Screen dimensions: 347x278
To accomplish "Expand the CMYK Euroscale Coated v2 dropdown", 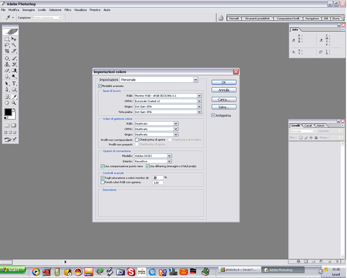I will (x=200, y=101).
